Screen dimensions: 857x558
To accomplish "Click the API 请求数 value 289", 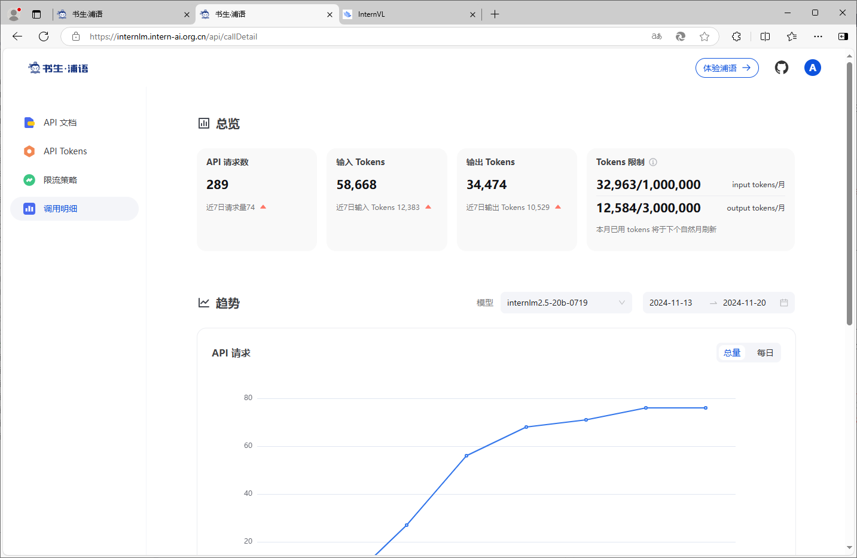I will coord(218,185).
